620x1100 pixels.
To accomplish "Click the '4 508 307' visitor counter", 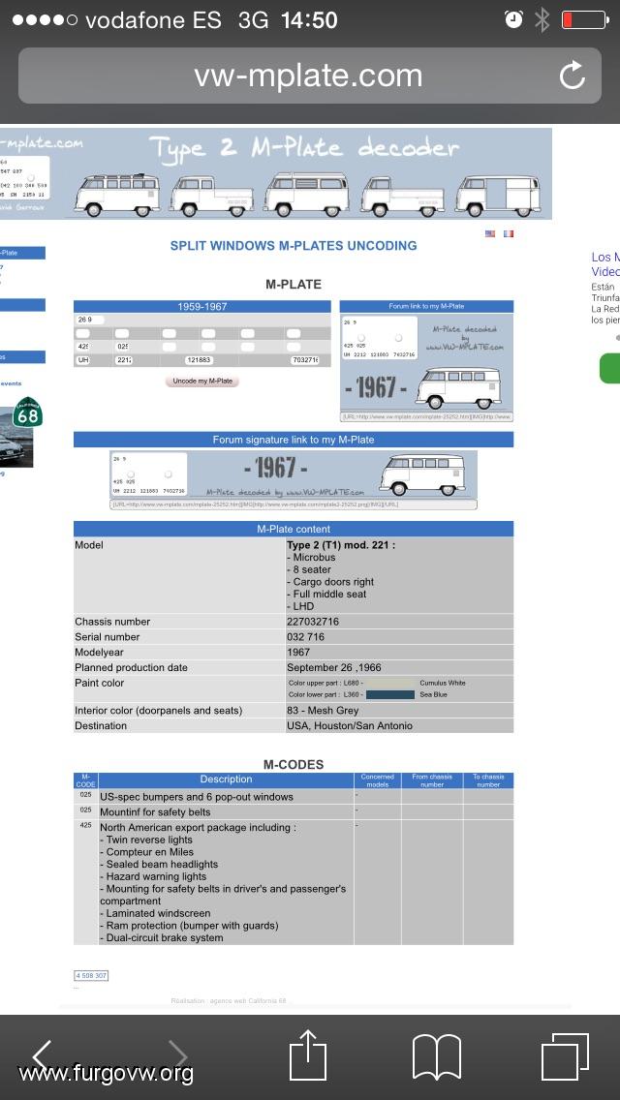I will coord(91,976).
